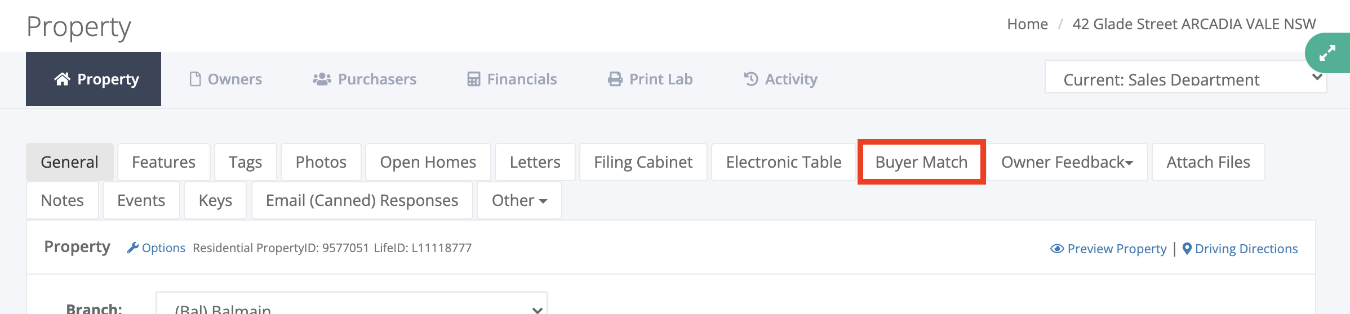Switch to the Buyer Match tab
Image resolution: width=1350 pixels, height=314 pixels.
click(921, 162)
